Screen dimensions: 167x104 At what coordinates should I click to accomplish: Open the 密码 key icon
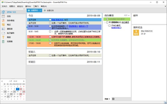(3, 37)
